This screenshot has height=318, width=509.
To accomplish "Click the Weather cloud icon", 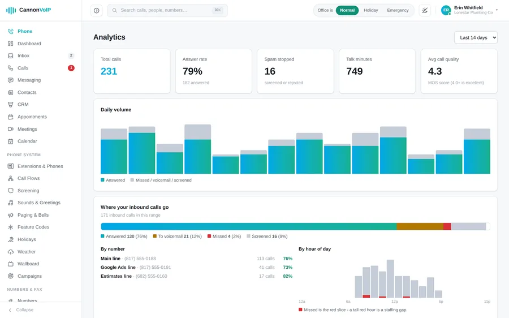I will [x=11, y=251].
